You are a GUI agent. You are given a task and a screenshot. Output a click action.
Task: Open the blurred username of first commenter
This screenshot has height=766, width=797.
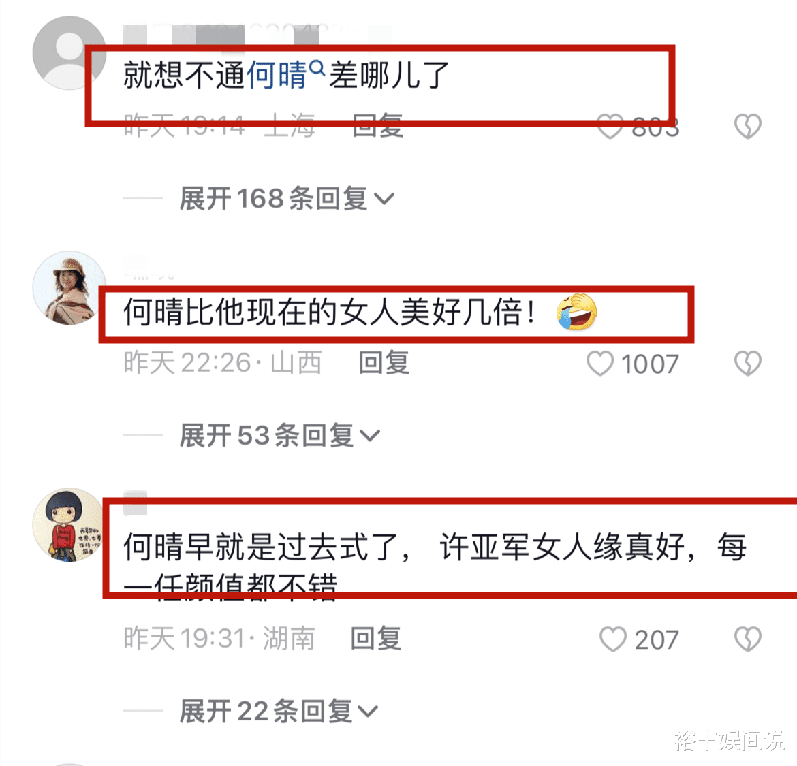257,35
